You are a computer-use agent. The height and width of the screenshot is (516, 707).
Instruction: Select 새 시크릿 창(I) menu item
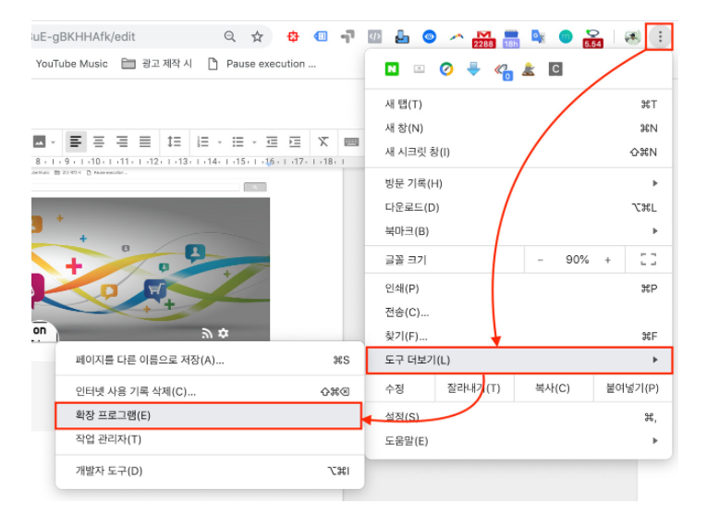point(518,152)
